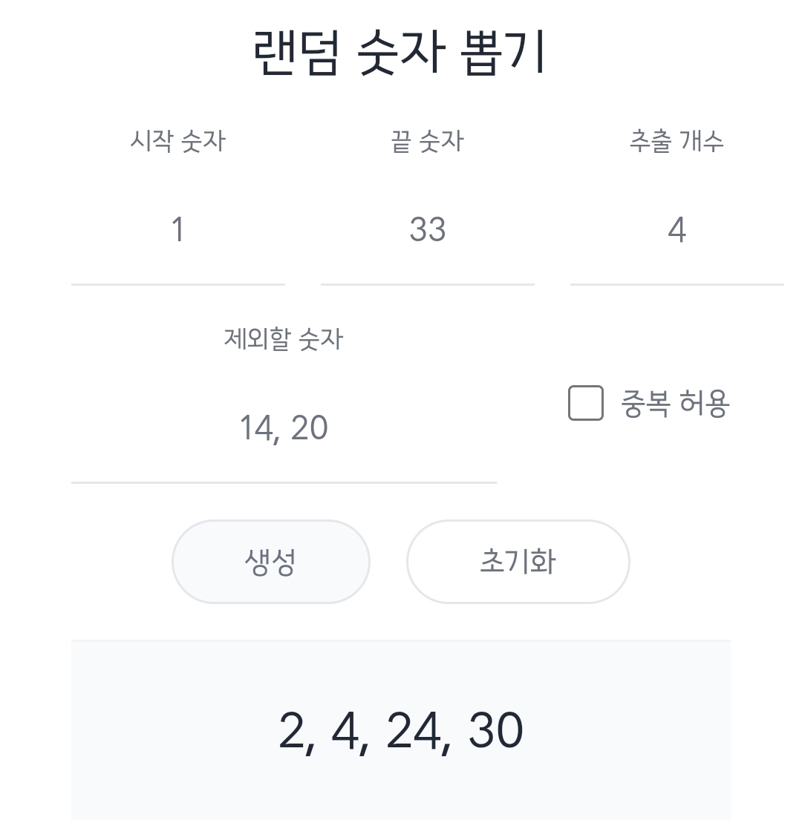802x823 pixels.
Task: Click the second result number 4
Action: pos(344,731)
